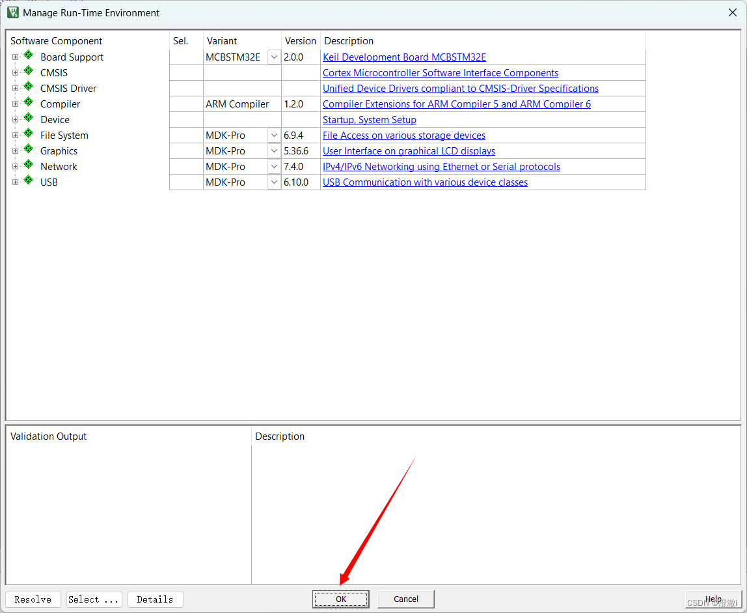This screenshot has height=613, width=747.
Task: Open the MDK-Pro variant dropdown for Graphics
Action: click(x=274, y=150)
